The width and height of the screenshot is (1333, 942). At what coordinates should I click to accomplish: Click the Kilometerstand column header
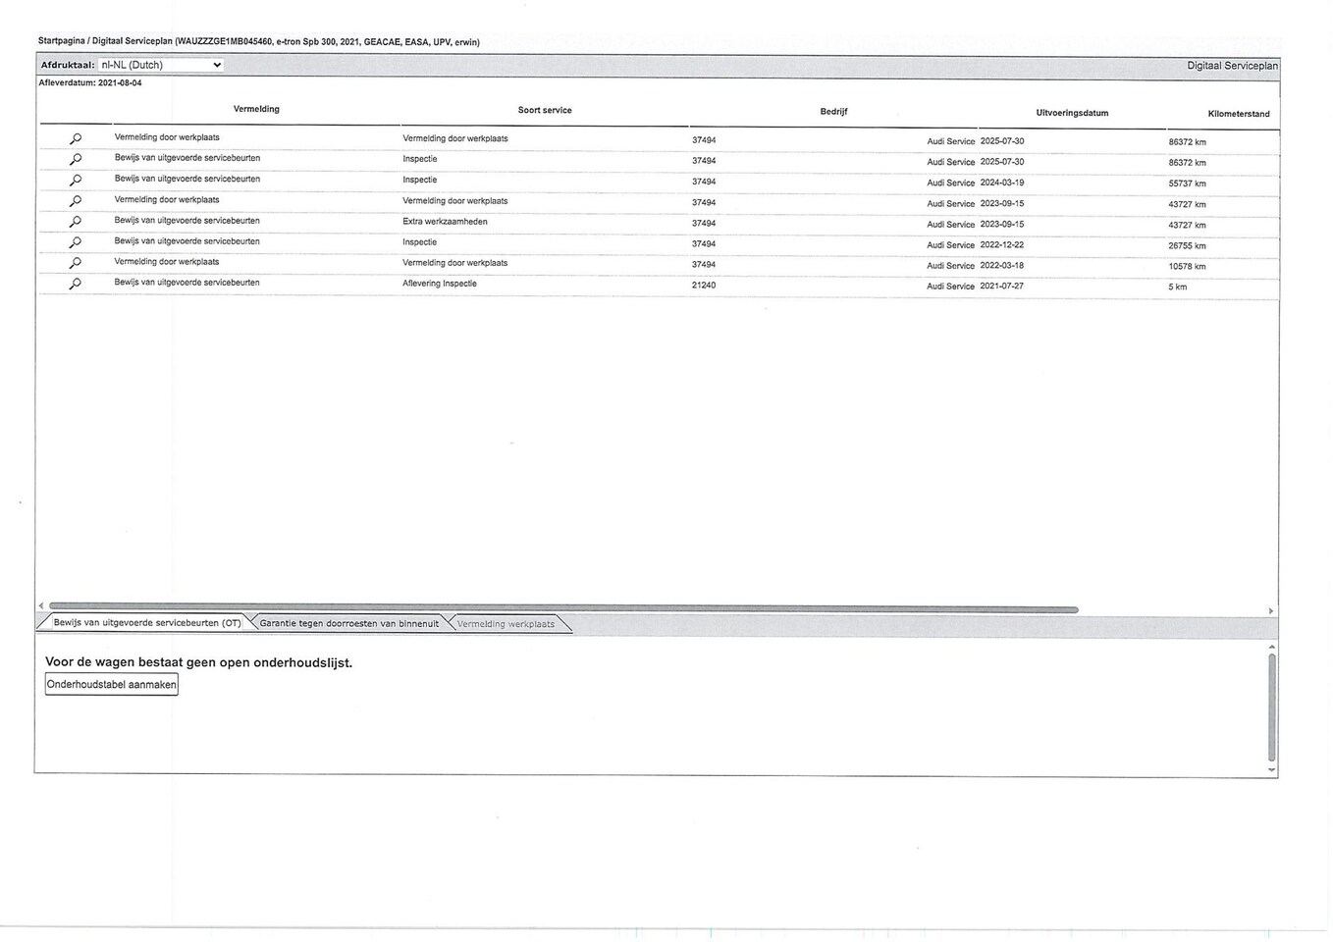coord(1238,114)
